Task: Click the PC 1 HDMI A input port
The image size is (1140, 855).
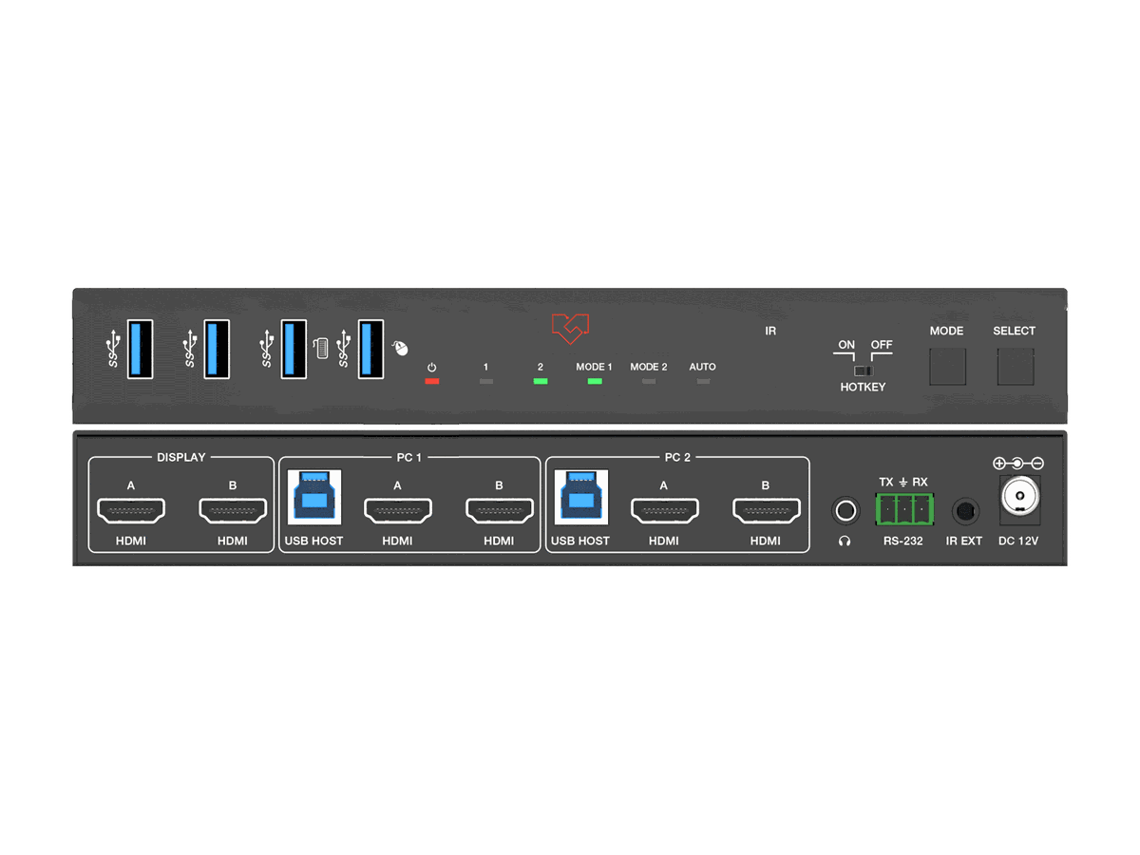Action: click(x=398, y=511)
